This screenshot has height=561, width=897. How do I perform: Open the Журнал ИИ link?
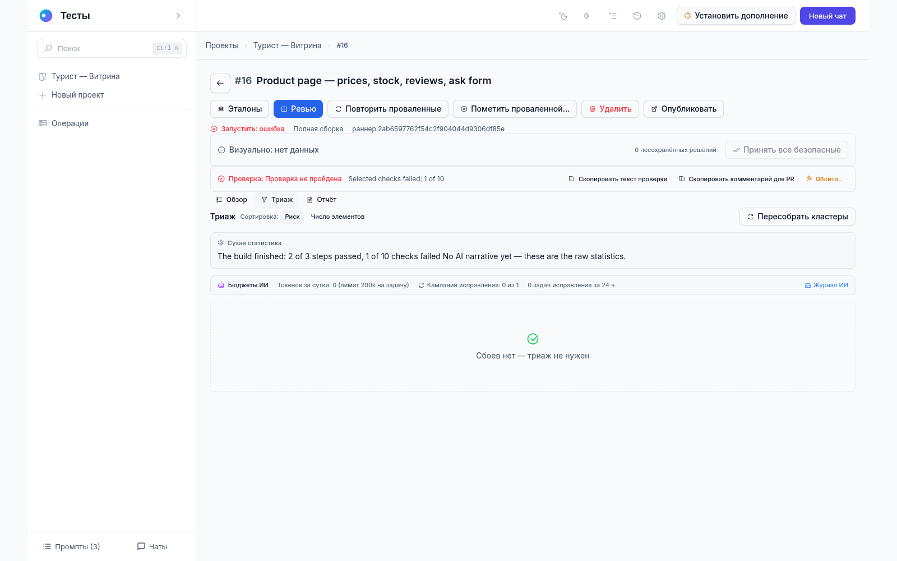(826, 285)
